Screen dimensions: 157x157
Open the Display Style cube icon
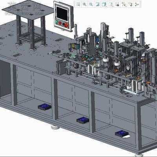point(104,4)
